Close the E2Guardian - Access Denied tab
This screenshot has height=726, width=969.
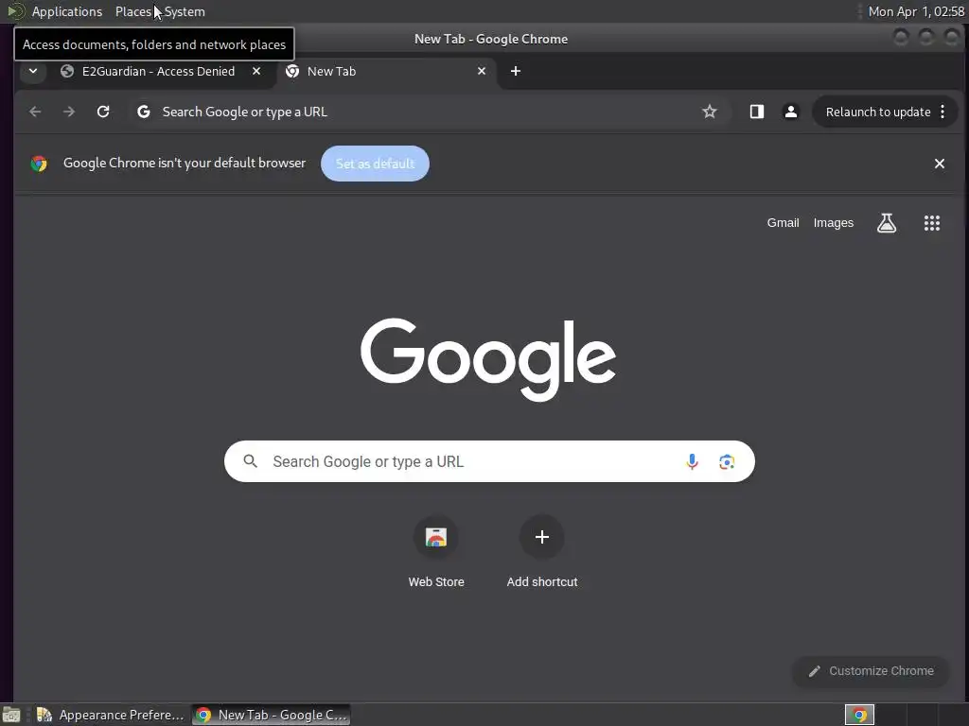[256, 71]
